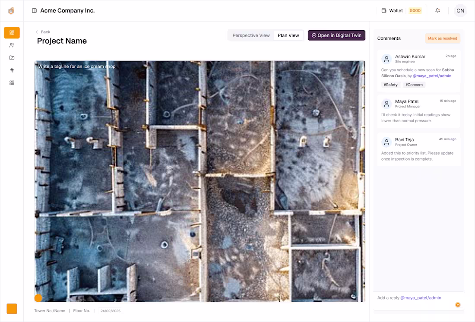
Task: Click the orange send icon in reply box
Action: point(458,305)
